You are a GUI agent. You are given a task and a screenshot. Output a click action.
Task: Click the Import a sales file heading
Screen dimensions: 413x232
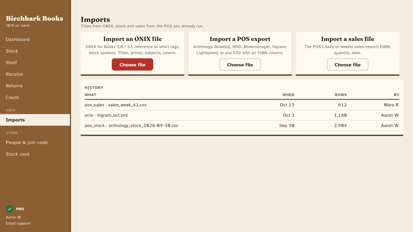(x=347, y=39)
